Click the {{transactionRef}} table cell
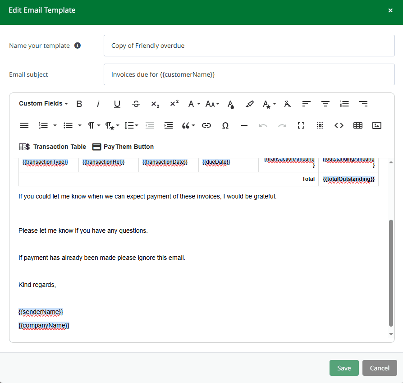403x383 pixels. [x=109, y=165]
